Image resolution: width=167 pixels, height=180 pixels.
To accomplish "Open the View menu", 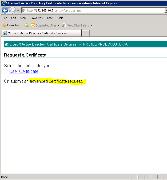I will (x=23, y=18).
